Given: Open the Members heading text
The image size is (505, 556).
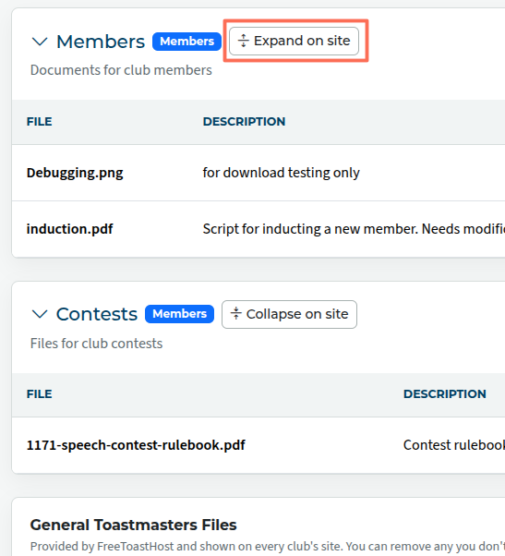Looking at the screenshot, I should 101,42.
